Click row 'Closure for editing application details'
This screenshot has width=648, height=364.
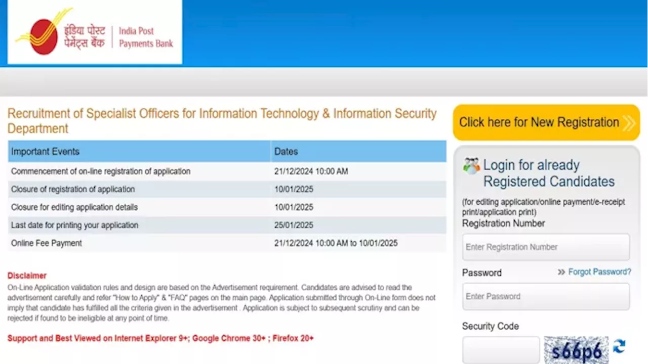227,207
